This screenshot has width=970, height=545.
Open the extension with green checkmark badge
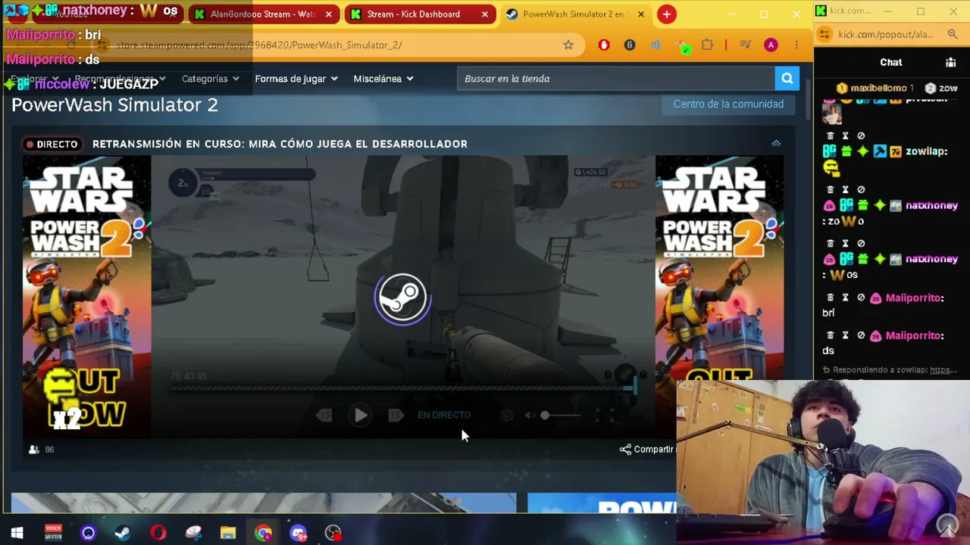click(682, 46)
